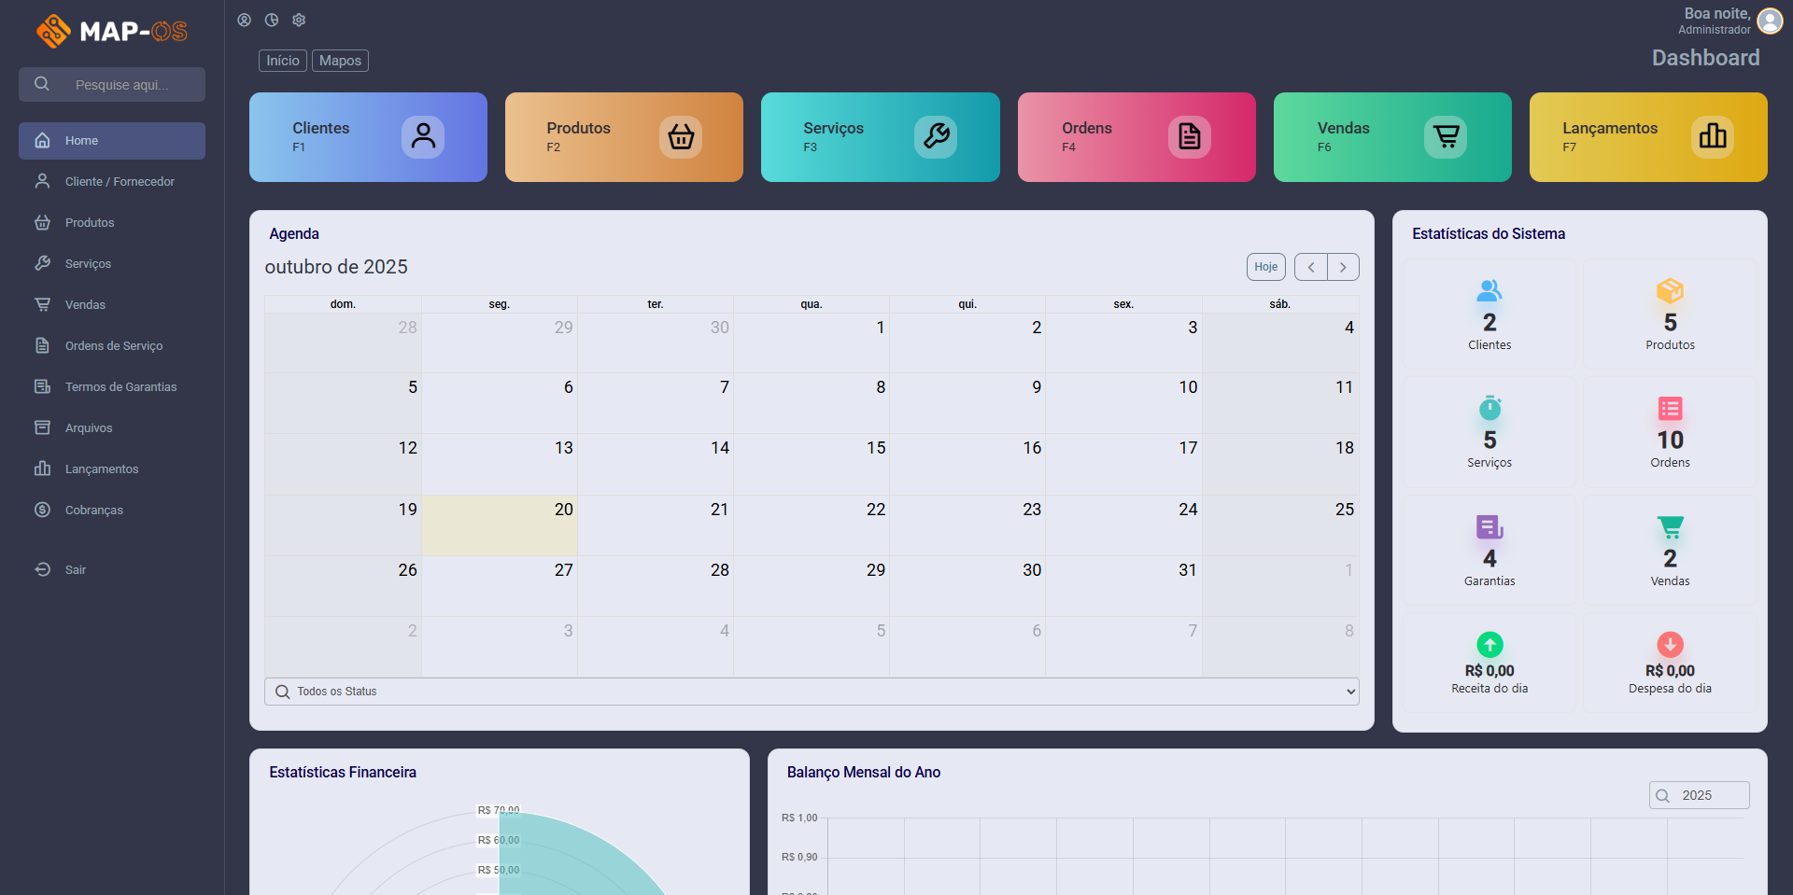This screenshot has width=1793, height=895.
Task: Expand the Todos os Status dropdown
Action: [x=811, y=692]
